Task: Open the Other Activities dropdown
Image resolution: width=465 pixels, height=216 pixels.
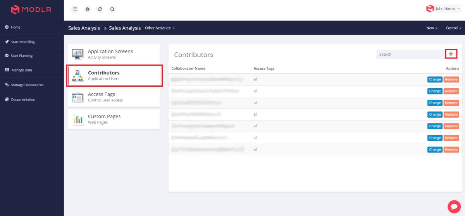Action: [160, 28]
